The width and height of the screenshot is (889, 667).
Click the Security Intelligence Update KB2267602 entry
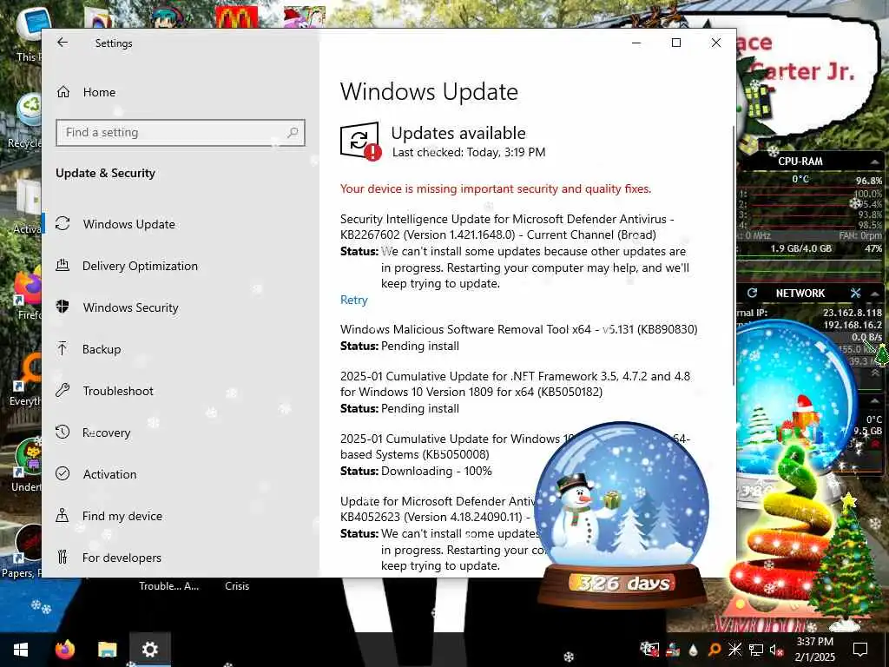pos(507,227)
